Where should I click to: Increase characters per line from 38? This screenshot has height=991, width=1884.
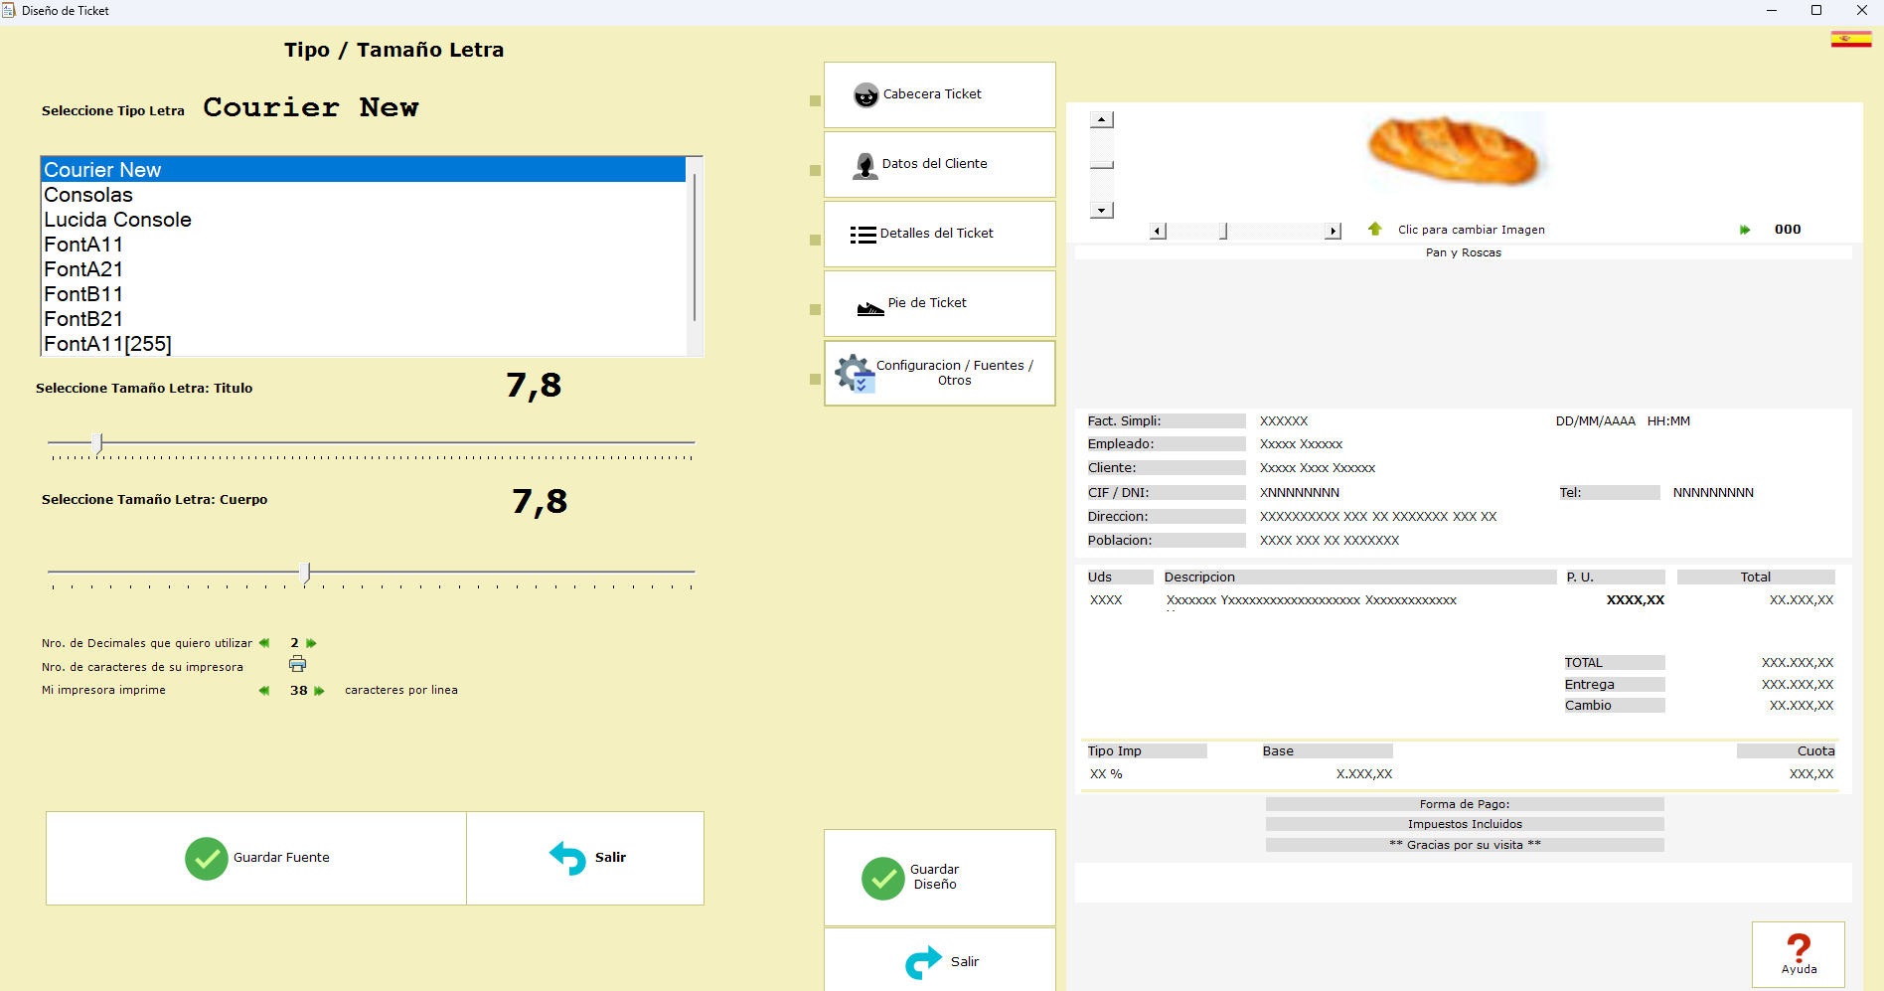320,691
